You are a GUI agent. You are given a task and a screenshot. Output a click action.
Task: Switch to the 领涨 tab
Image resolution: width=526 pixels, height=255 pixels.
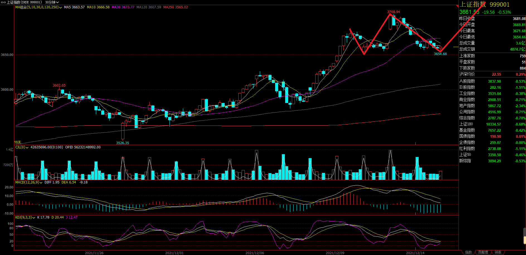pyautogui.click(x=498, y=252)
